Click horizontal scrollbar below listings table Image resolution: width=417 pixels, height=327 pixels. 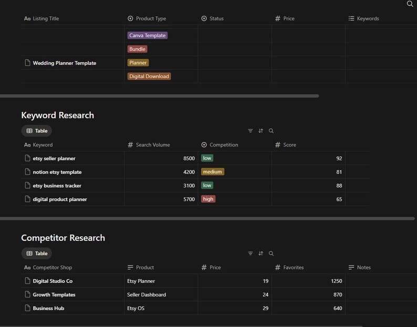pyautogui.click(x=159, y=96)
